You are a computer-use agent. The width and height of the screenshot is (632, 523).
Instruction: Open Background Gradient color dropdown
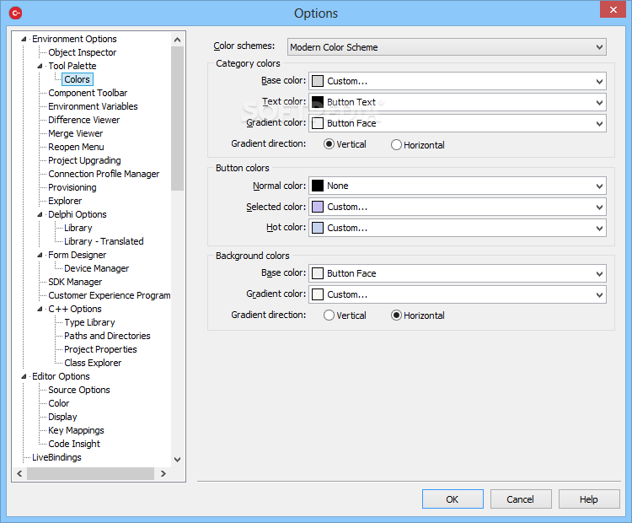457,294
